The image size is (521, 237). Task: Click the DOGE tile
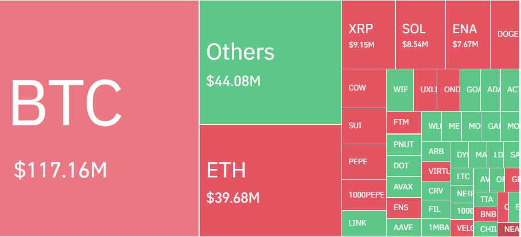(x=506, y=34)
